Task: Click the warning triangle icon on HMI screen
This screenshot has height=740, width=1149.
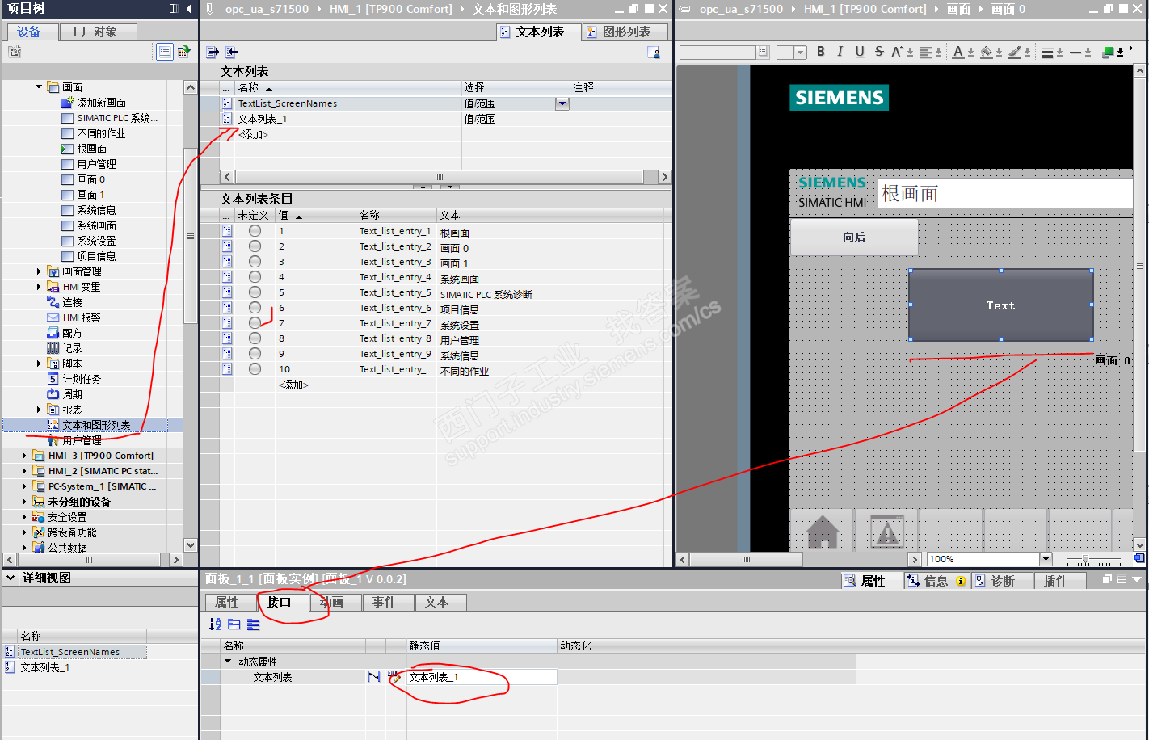Action: [x=887, y=532]
